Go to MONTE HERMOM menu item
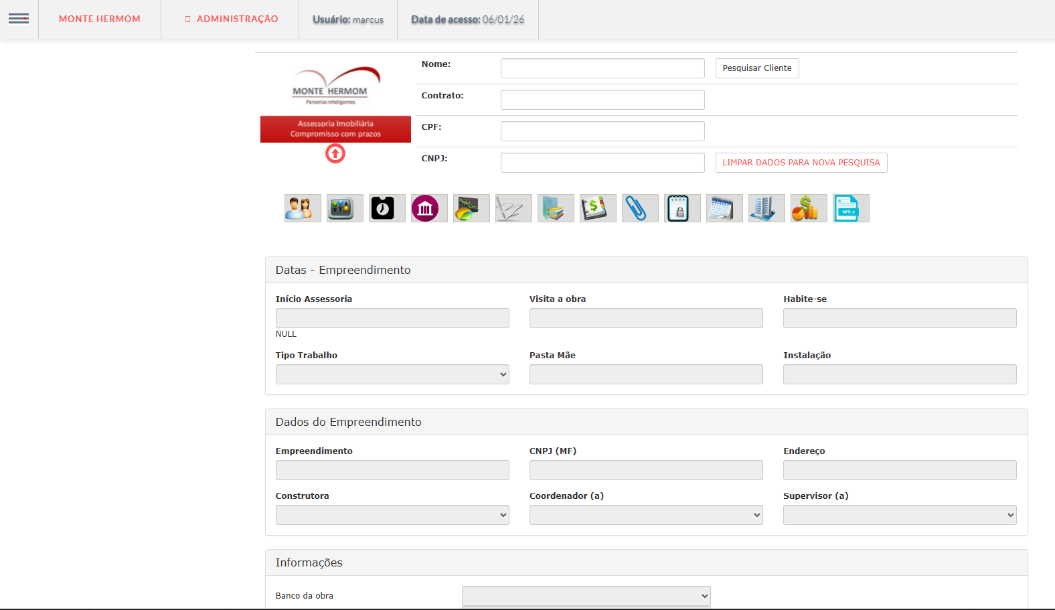The image size is (1055, 610). [100, 19]
